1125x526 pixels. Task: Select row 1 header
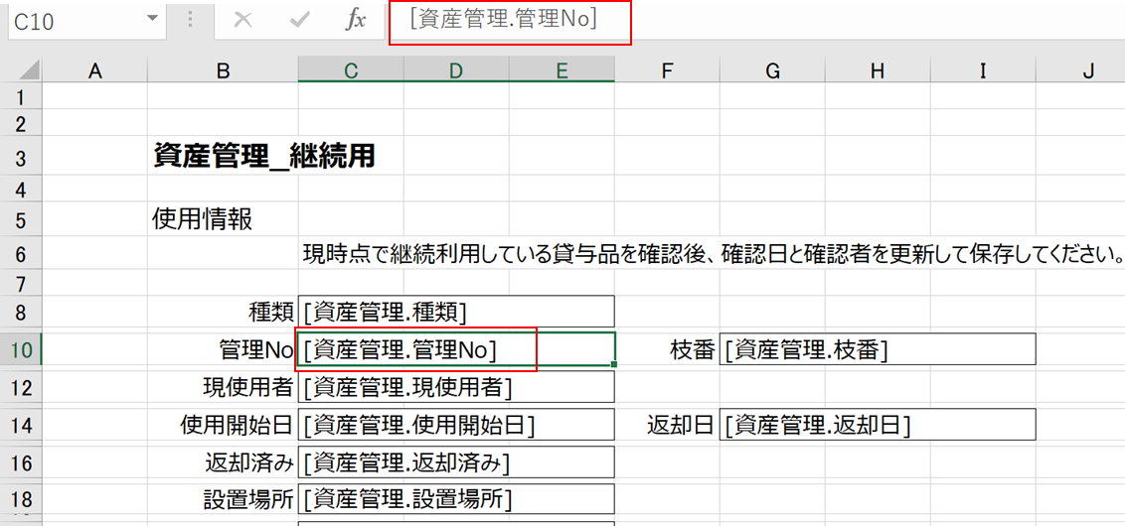point(21,96)
